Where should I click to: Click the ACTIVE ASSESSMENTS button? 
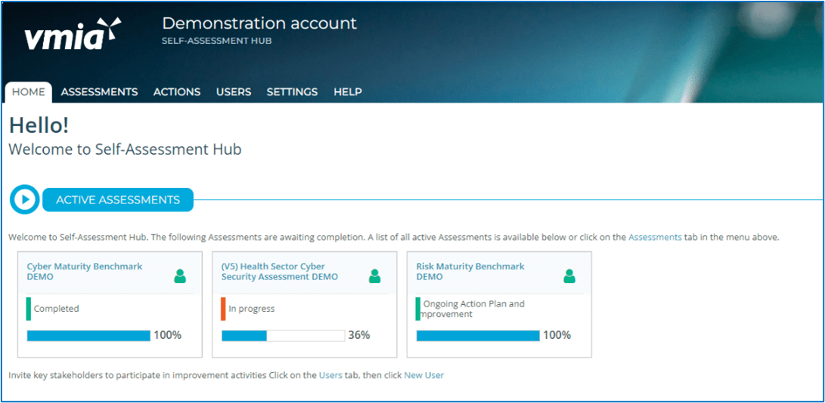pos(118,200)
